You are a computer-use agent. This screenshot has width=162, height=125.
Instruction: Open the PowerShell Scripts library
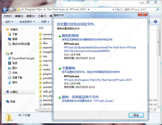point(23,58)
